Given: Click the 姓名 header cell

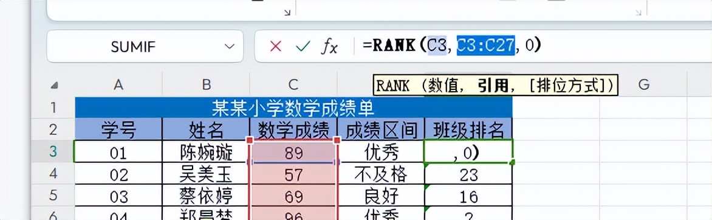Looking at the screenshot, I should pos(206,129).
